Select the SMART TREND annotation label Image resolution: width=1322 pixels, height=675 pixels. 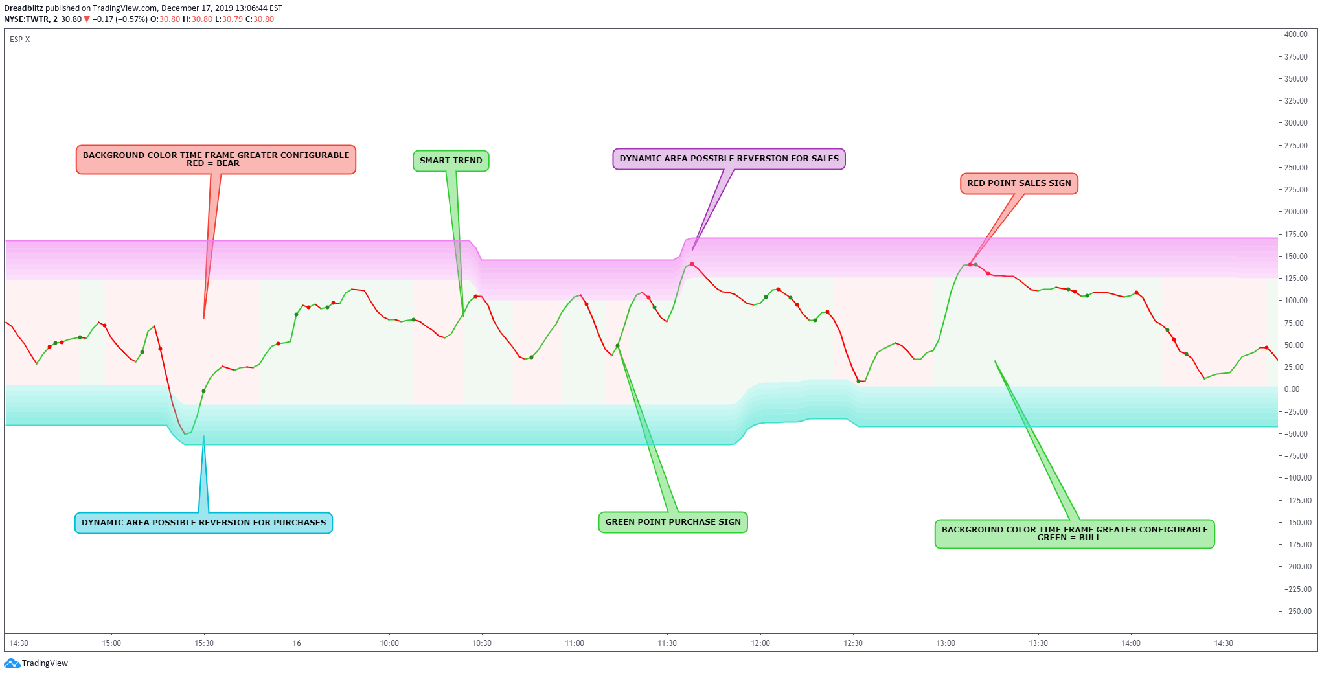pyautogui.click(x=451, y=161)
